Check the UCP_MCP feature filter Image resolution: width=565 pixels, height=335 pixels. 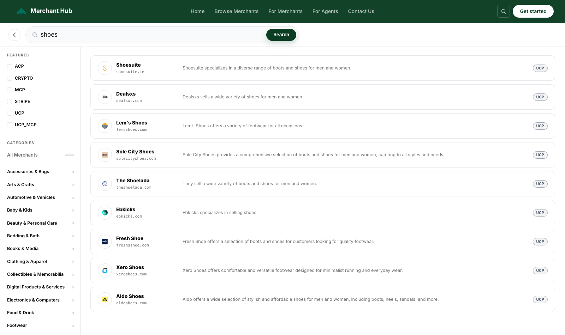[10, 125]
